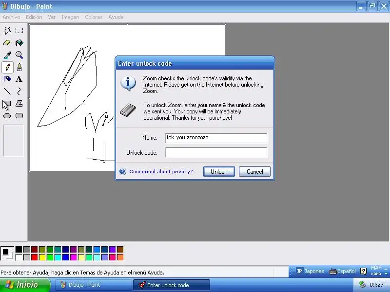Viewport: 390px width, 292px height.
Task: Pick the brown color swatch
Action: (120, 249)
